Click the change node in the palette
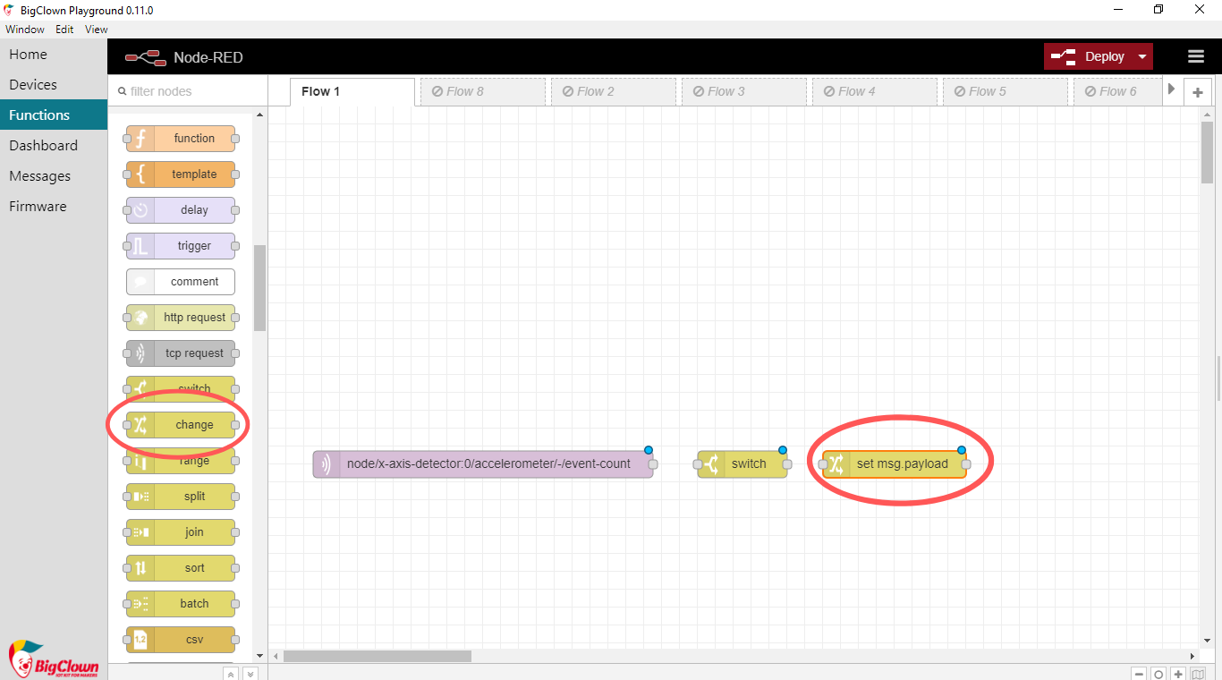Image resolution: width=1222 pixels, height=680 pixels. (x=181, y=425)
